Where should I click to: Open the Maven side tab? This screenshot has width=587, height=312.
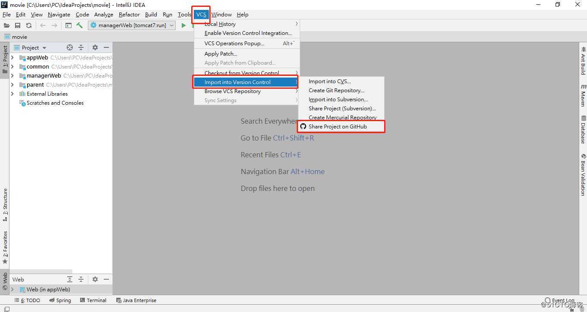pos(583,95)
